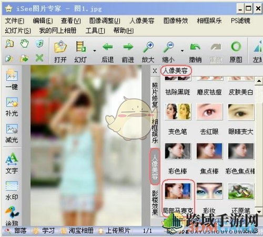
Task: Go forward with the 前进 arrow
Action: click(x=128, y=47)
